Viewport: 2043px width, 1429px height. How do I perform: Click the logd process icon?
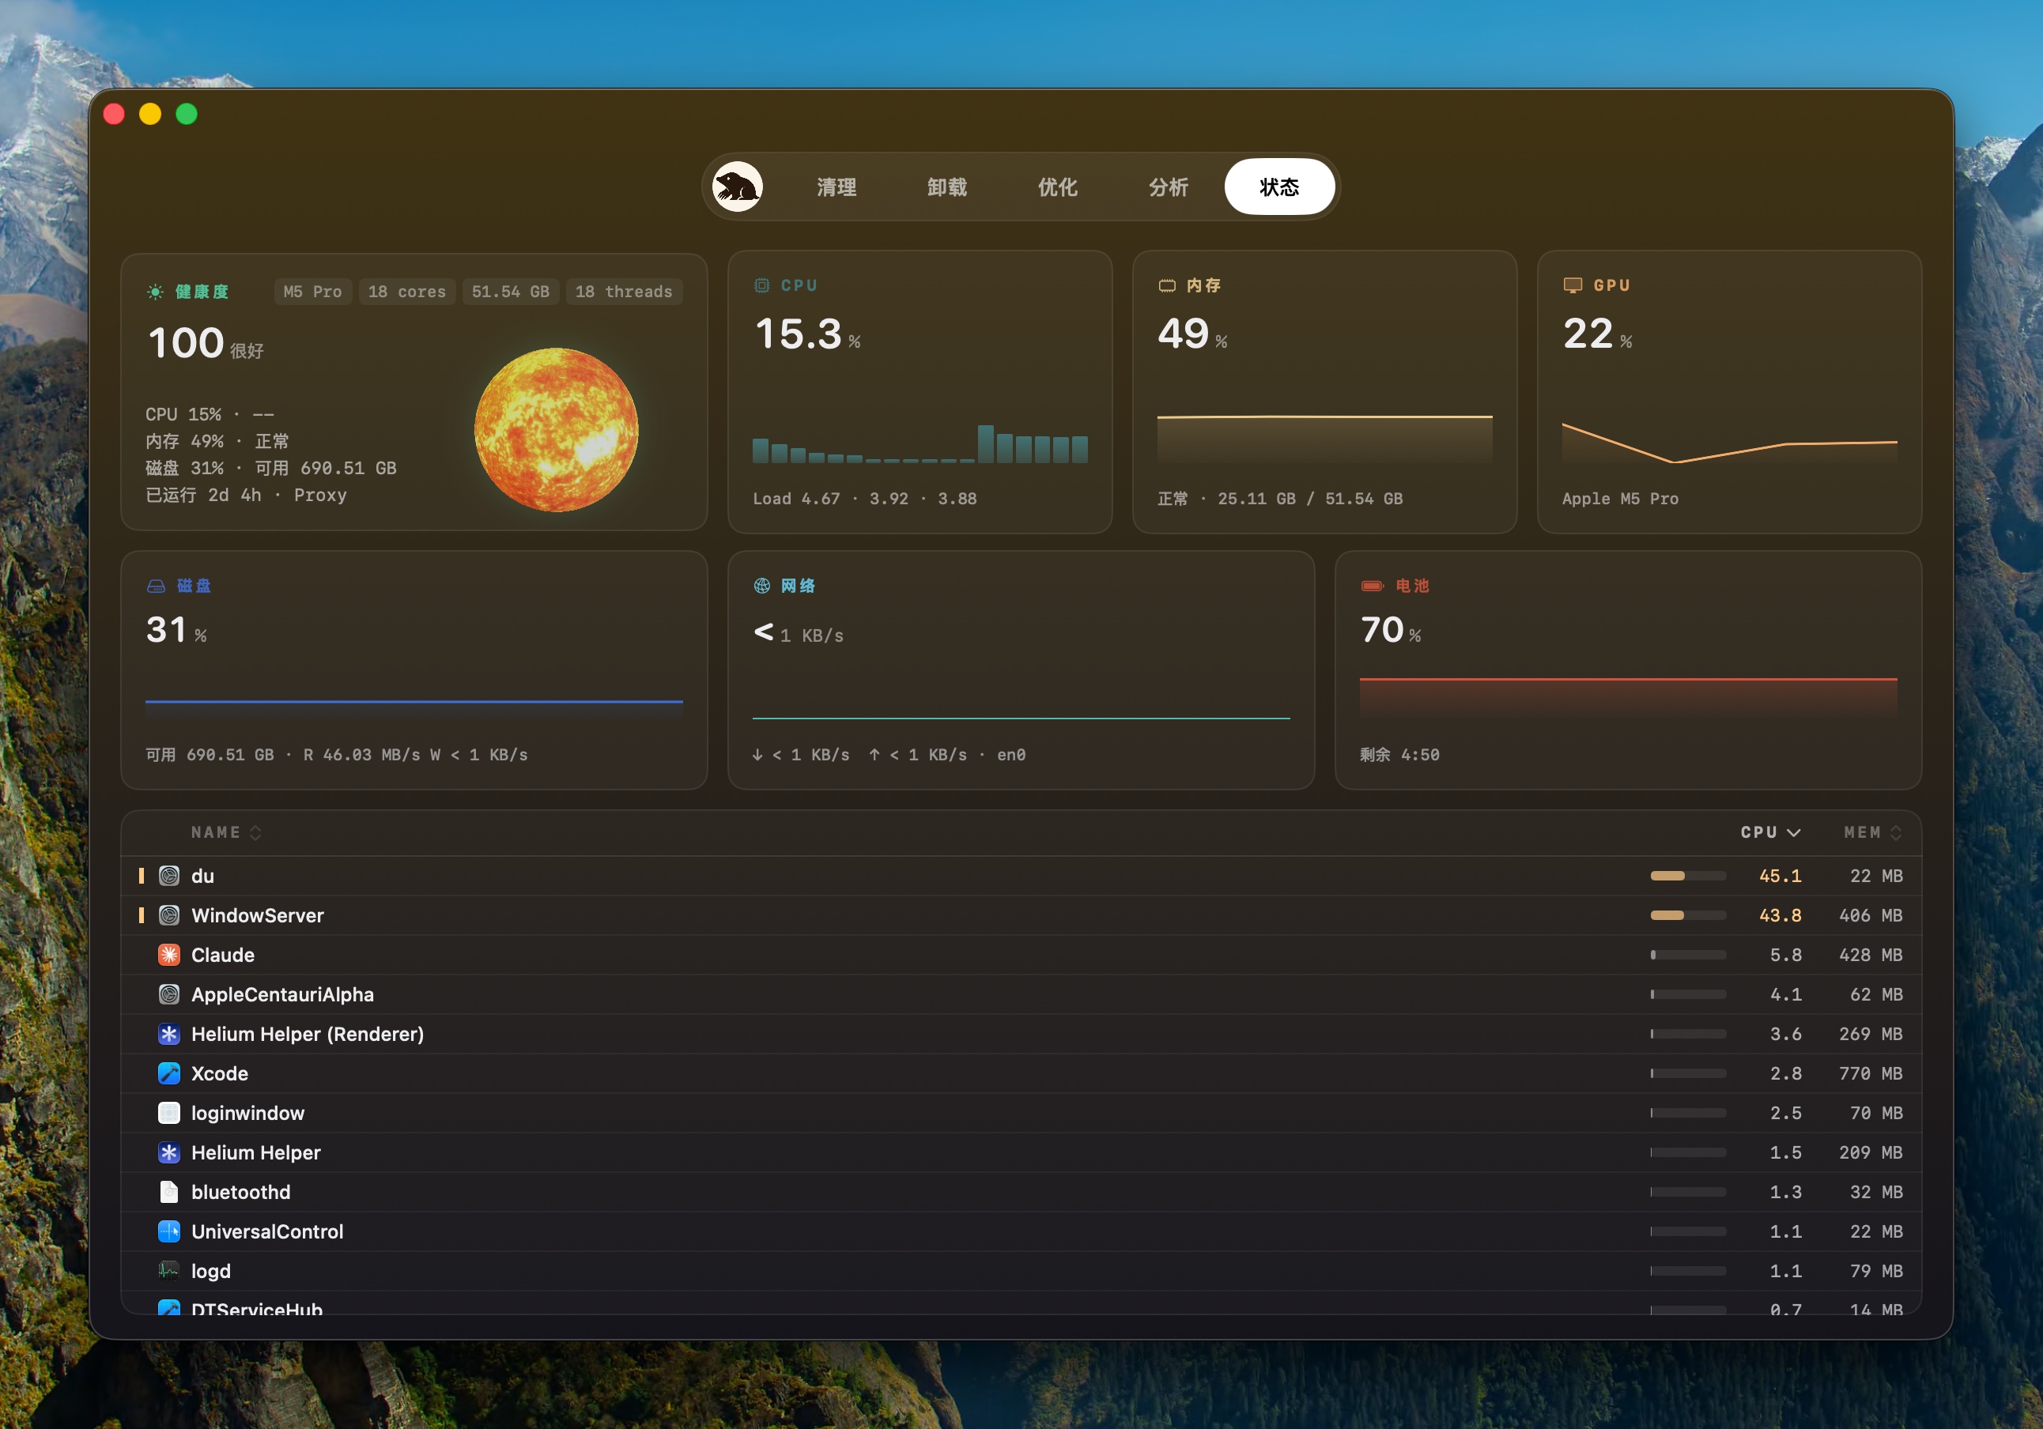click(x=169, y=1271)
